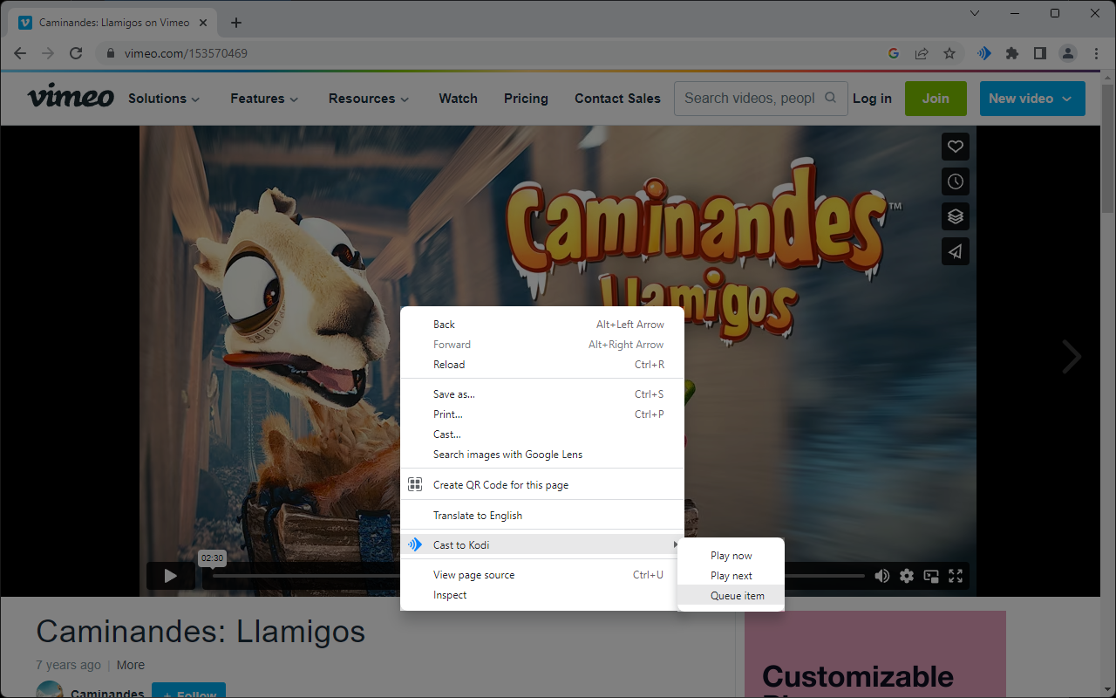Select Play next in Kodi submenu
Screen dimensions: 1116x698
point(731,576)
